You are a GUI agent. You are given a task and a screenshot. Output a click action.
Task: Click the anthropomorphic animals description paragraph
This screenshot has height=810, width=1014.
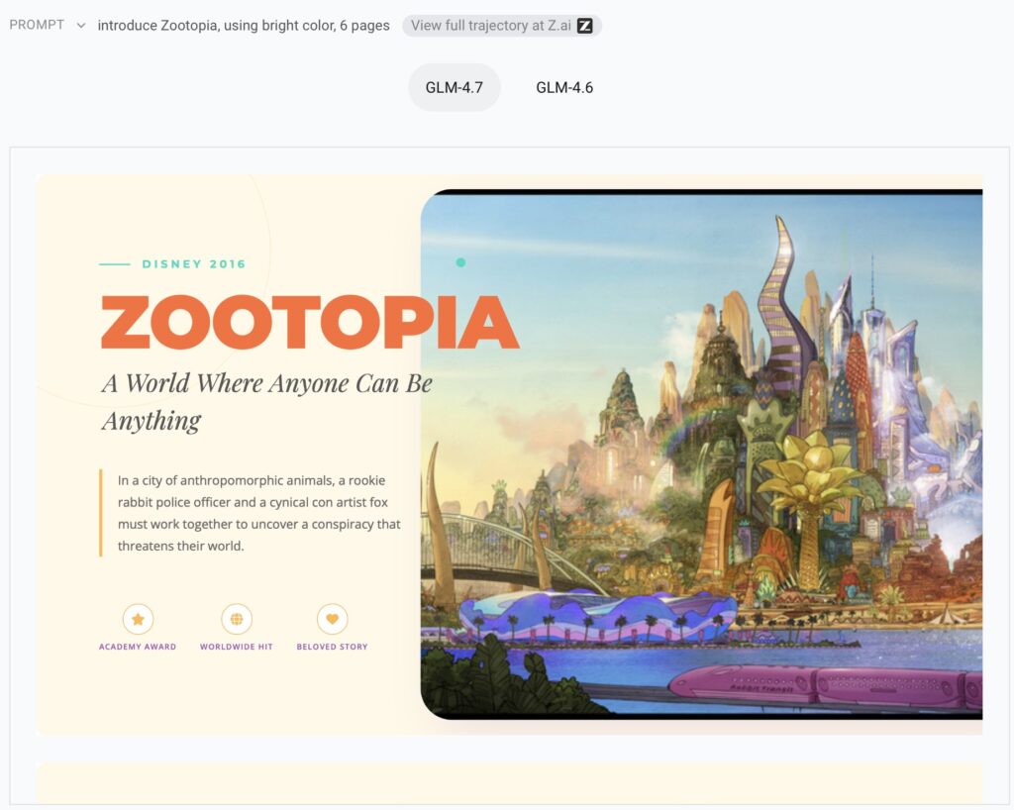(258, 513)
